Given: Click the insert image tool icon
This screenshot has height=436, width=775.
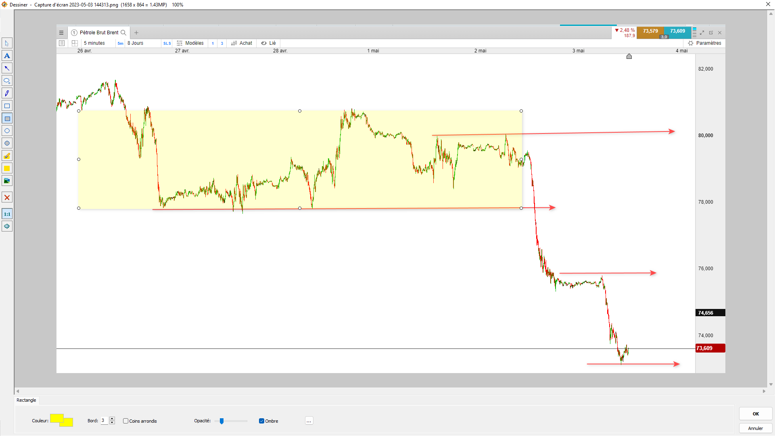Looking at the screenshot, I should click(7, 181).
